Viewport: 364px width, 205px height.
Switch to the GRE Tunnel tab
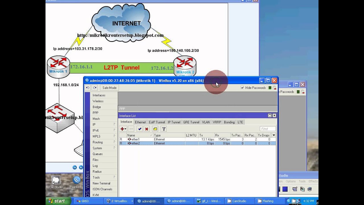pyautogui.click(x=191, y=122)
